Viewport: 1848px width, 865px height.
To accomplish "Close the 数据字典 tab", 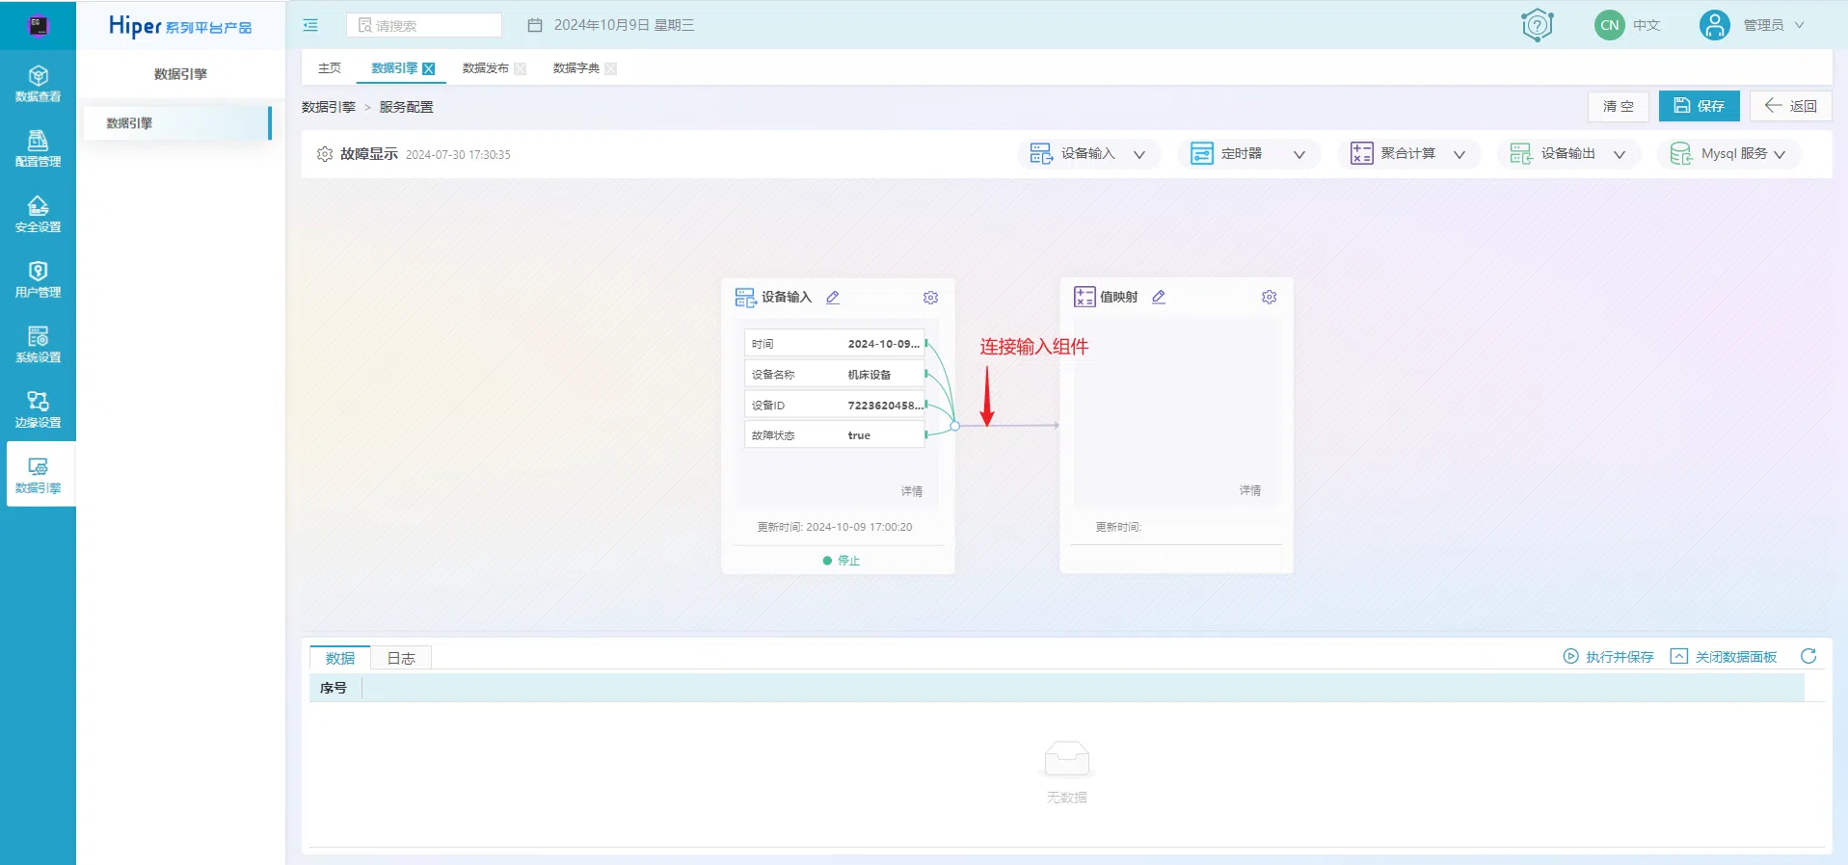I will pyautogui.click(x=610, y=68).
